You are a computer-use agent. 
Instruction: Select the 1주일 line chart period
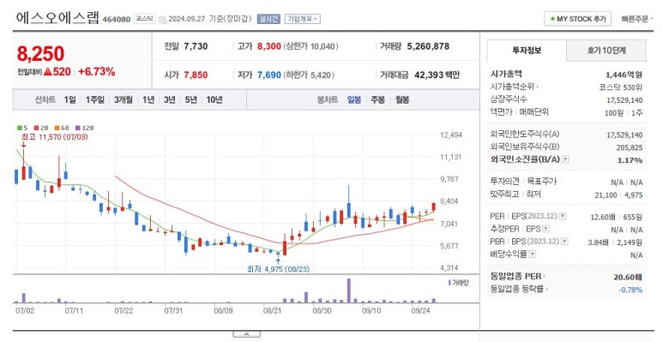[95, 99]
